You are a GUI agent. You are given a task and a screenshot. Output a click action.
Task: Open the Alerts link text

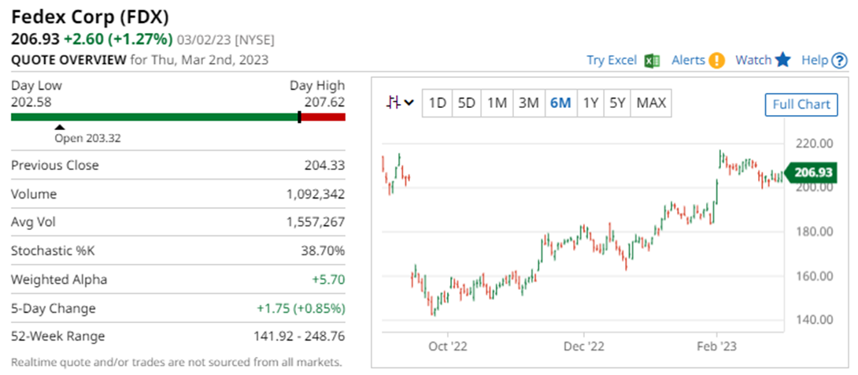(x=688, y=61)
